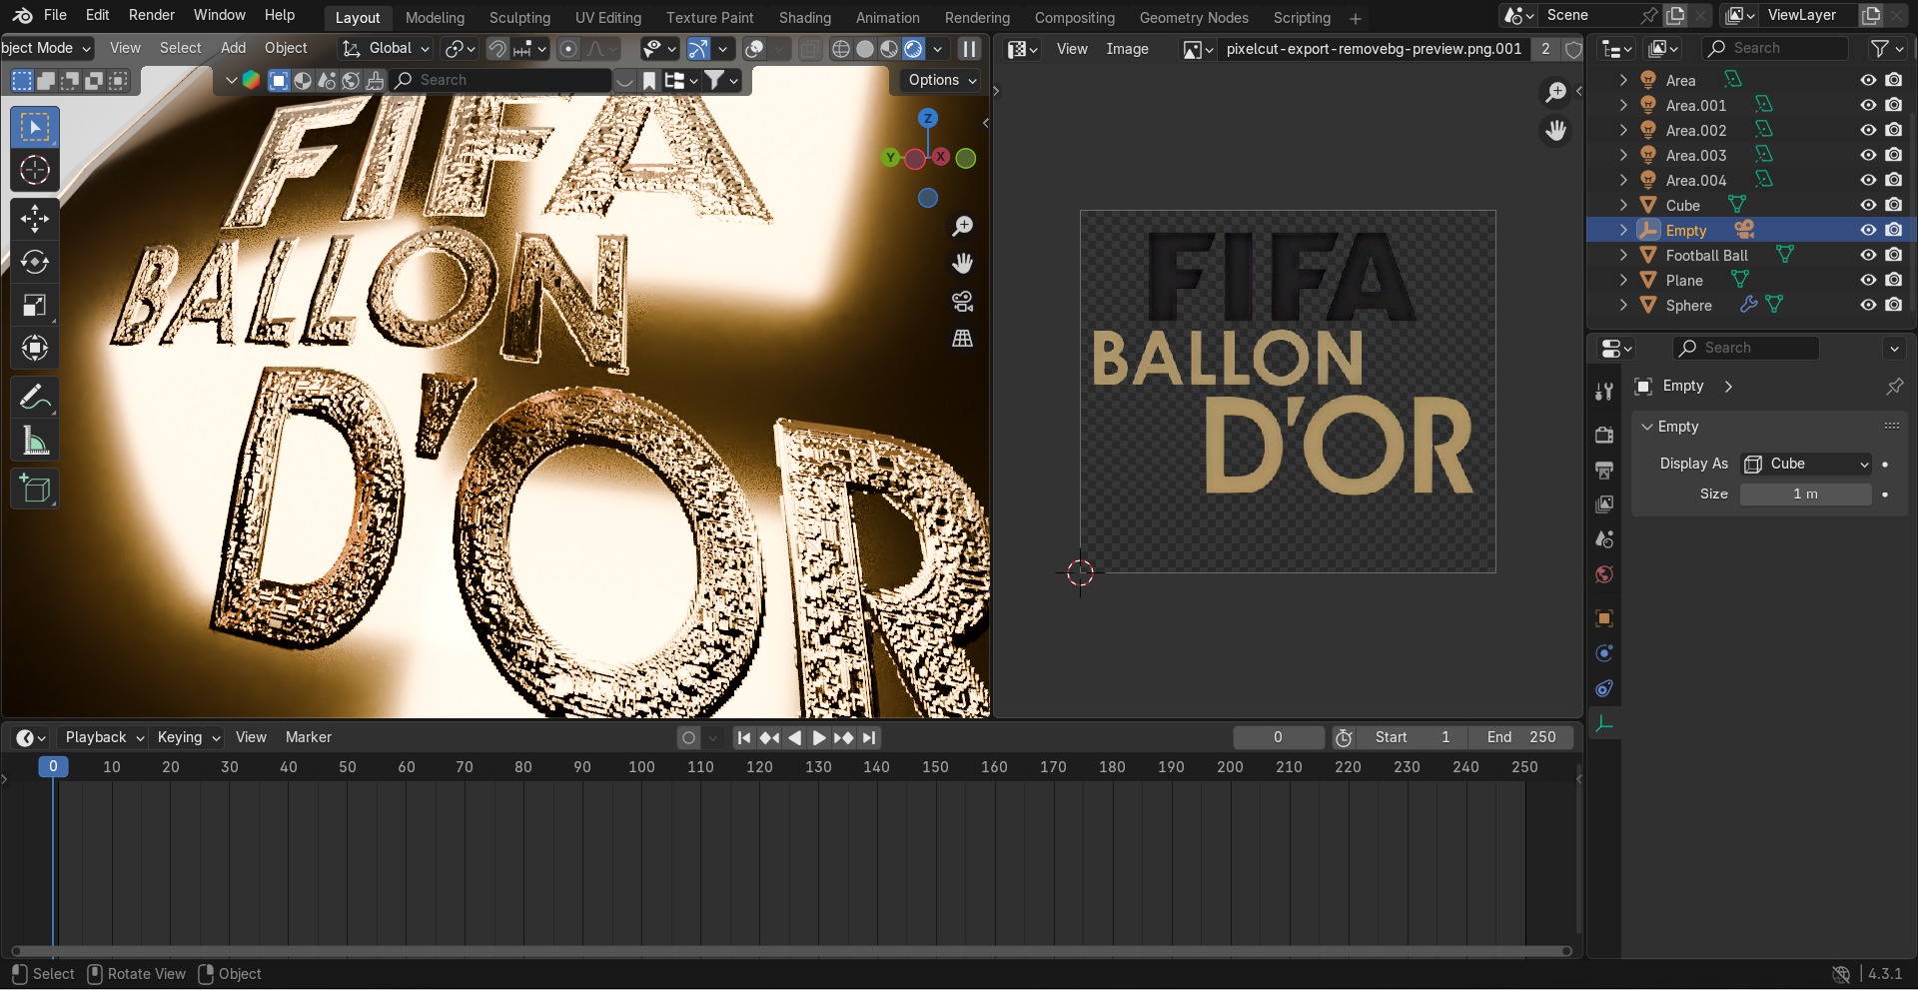This screenshot has height=990, width=1918.
Task: Select the Scale tool
Action: 35,305
